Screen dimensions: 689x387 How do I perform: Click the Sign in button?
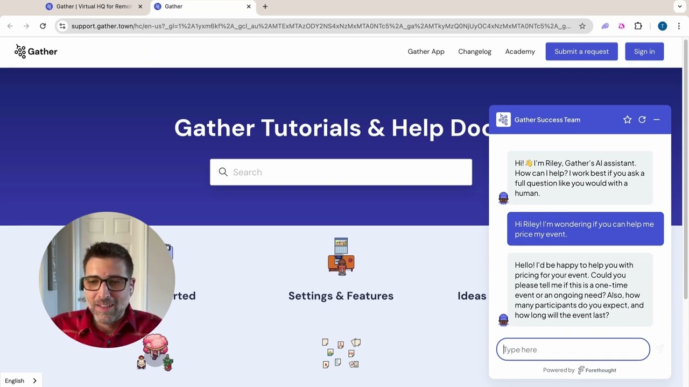pyautogui.click(x=644, y=52)
